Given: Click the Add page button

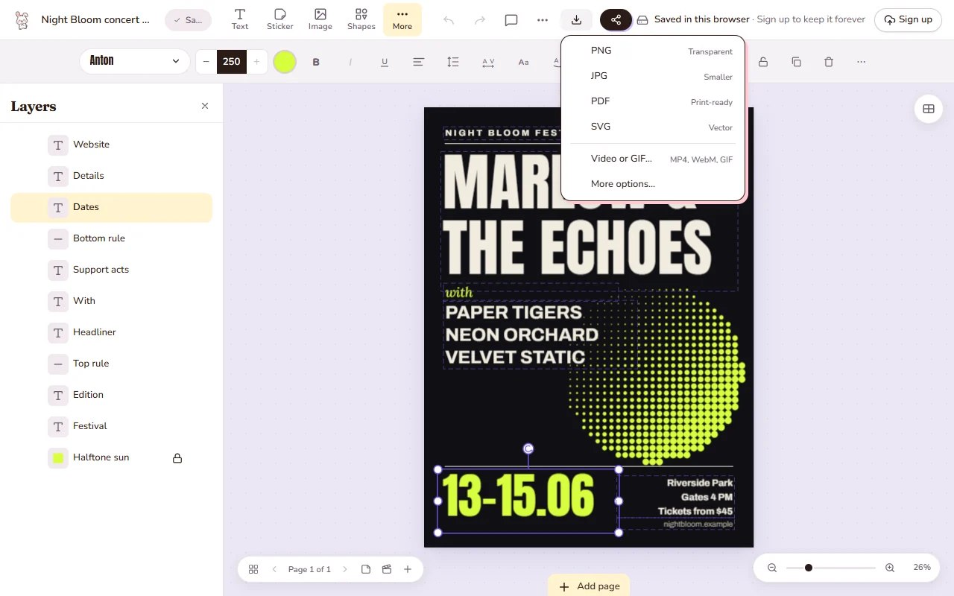Looking at the screenshot, I should 589,586.
